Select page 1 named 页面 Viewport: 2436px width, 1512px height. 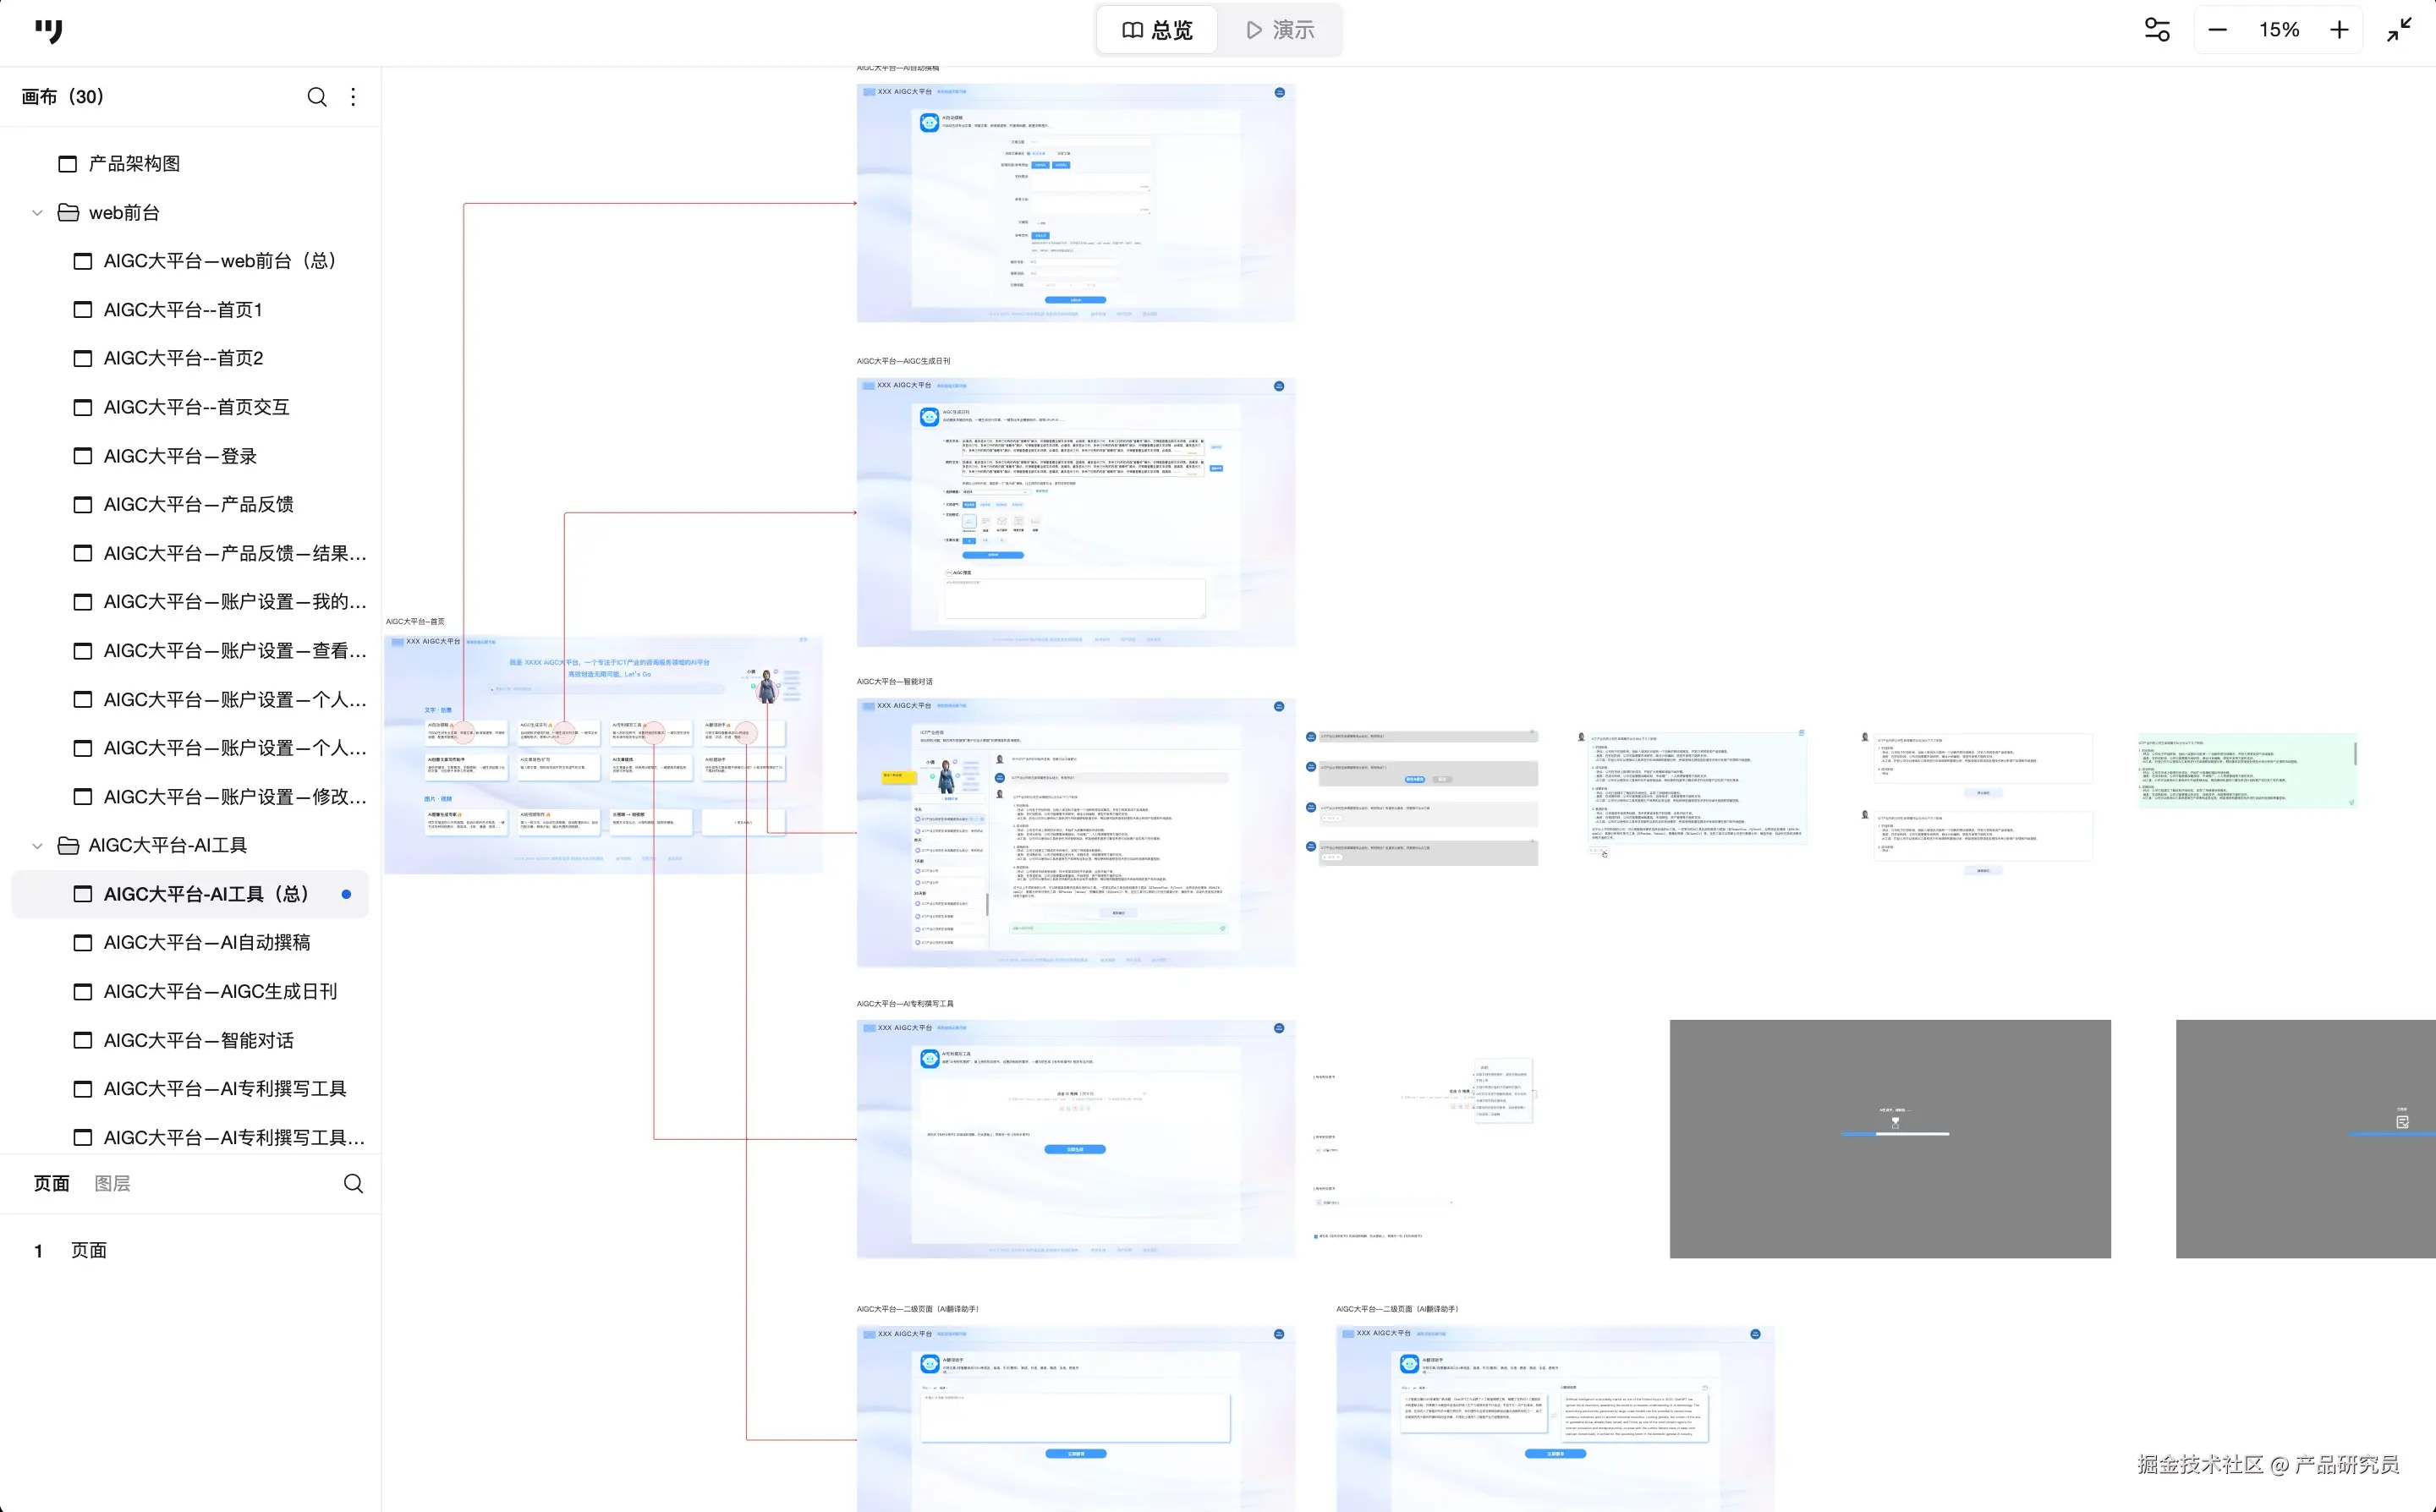(x=88, y=1250)
